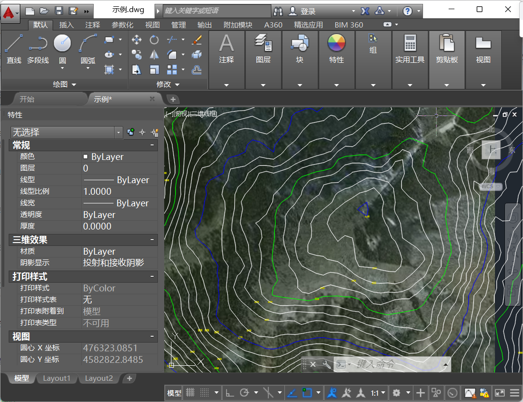Switch to the 插入 ribbon tab
Screen dimensions: 523x402
pyautogui.click(x=66, y=25)
